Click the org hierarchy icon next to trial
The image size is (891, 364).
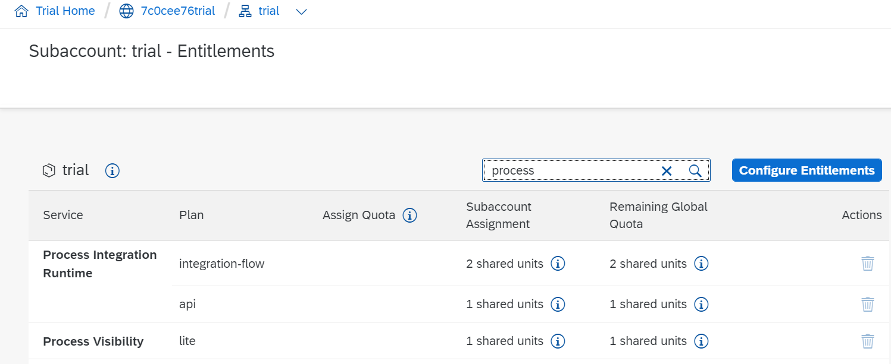pyautogui.click(x=245, y=11)
